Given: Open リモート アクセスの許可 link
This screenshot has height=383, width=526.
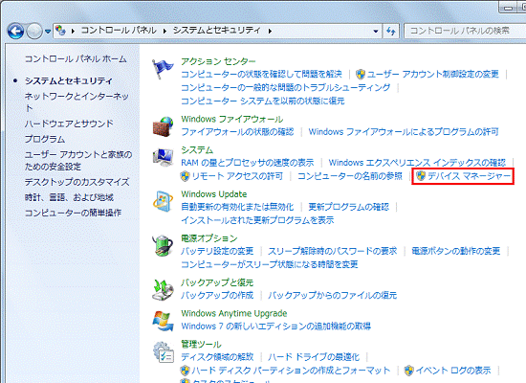Looking at the screenshot, I should (x=237, y=176).
